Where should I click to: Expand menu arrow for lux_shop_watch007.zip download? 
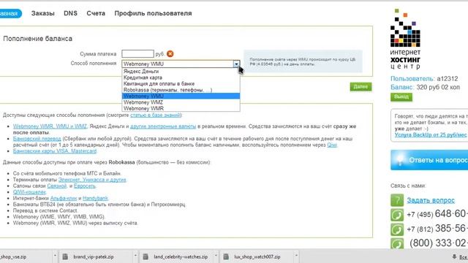(296, 256)
